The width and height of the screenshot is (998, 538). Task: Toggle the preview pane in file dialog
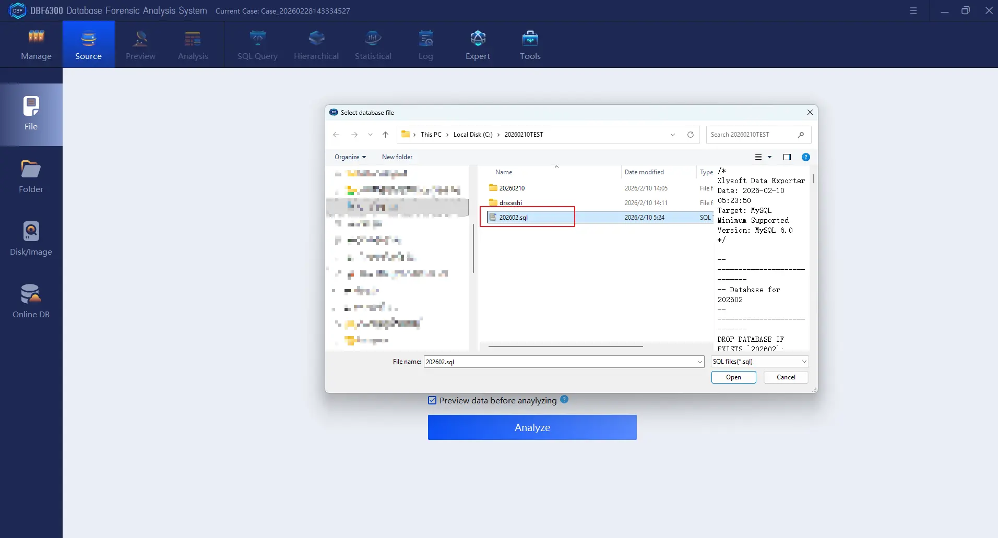[x=787, y=157]
